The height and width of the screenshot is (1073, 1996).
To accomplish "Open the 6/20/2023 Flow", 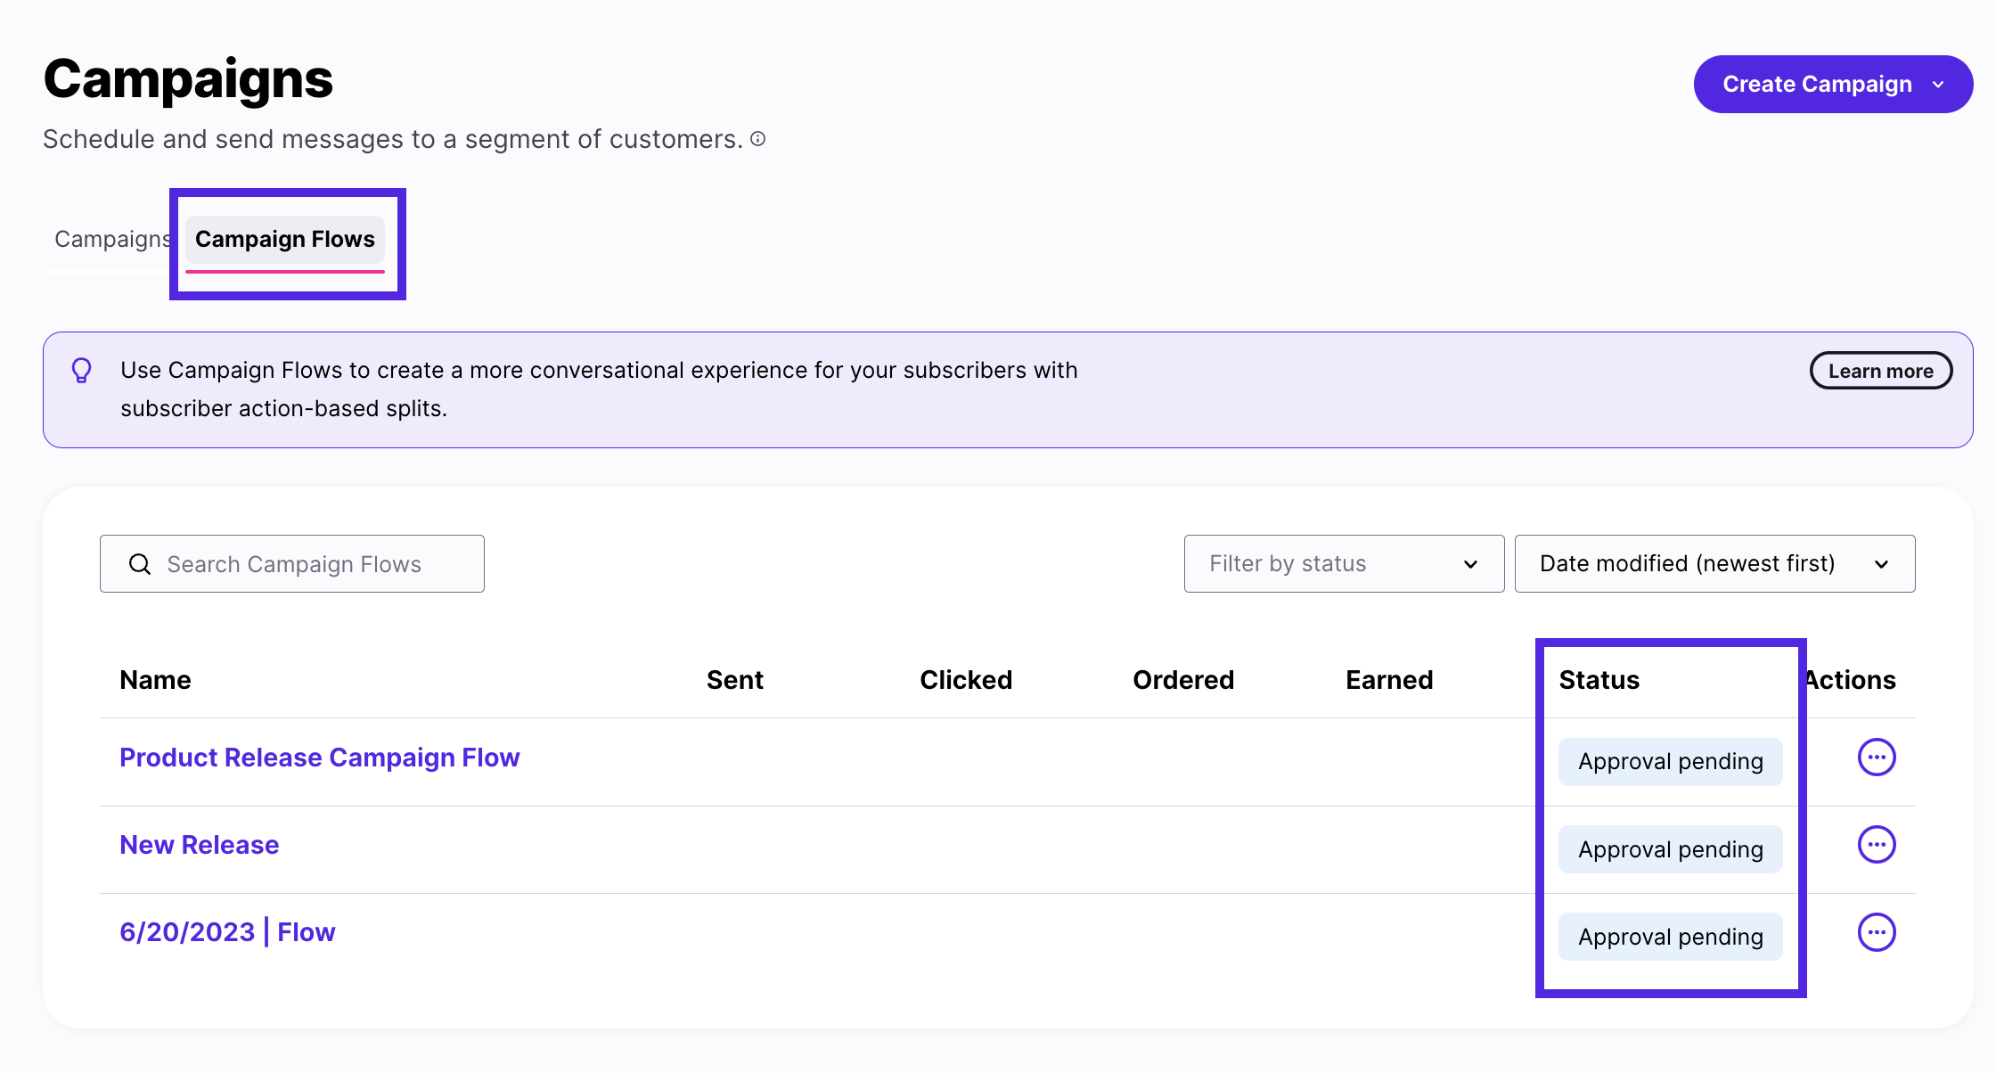I will pyautogui.click(x=227, y=931).
